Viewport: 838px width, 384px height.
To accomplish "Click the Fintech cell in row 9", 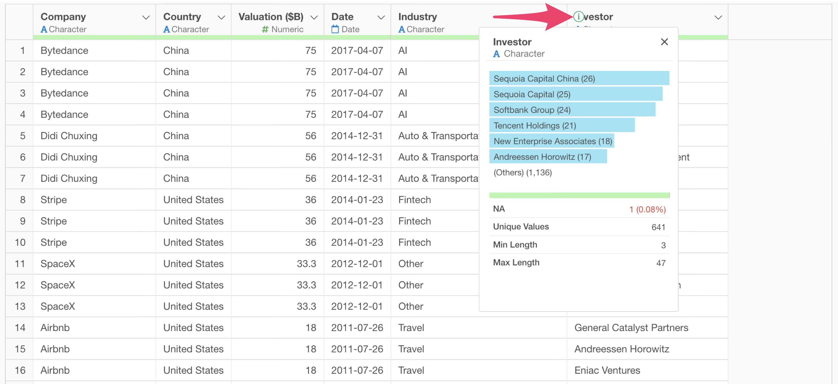I will pyautogui.click(x=435, y=221).
